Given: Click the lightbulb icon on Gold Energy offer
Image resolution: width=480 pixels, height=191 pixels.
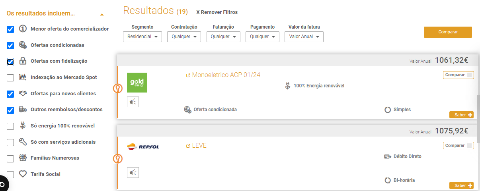Looking at the screenshot, I should tap(117, 88).
